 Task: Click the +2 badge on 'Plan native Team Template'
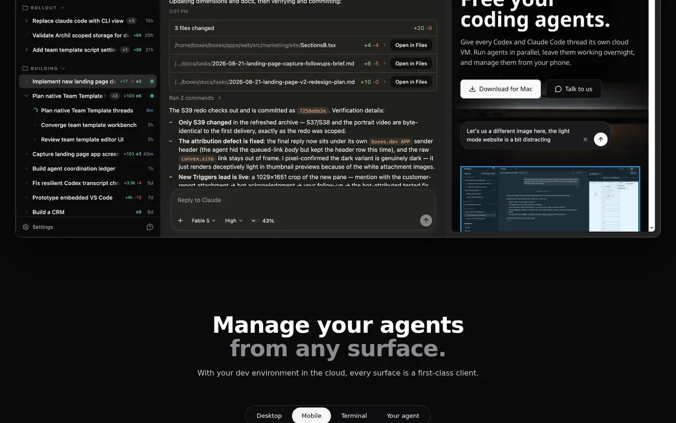pyautogui.click(x=114, y=96)
